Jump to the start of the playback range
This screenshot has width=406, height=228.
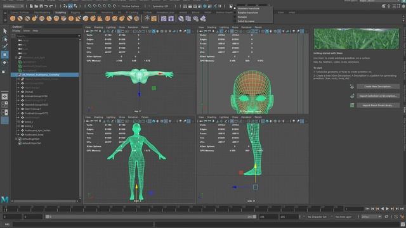click(368, 209)
